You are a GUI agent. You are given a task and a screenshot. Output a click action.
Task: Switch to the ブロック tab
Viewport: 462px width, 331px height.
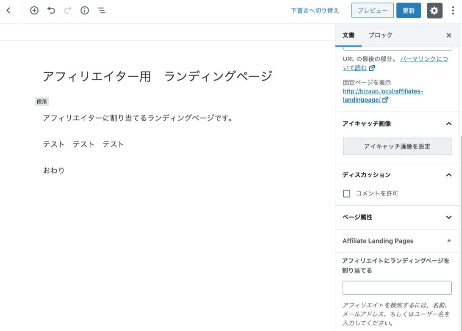coord(380,35)
